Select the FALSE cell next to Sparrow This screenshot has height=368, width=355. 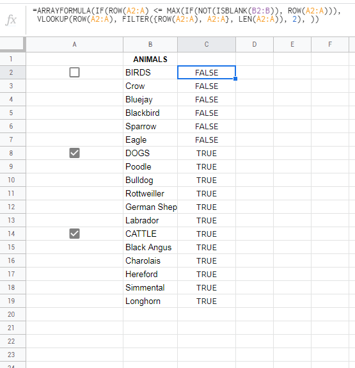pyautogui.click(x=207, y=126)
